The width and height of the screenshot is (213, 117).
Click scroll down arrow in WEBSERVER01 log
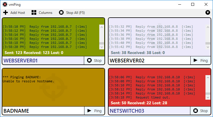(x=102, y=47)
